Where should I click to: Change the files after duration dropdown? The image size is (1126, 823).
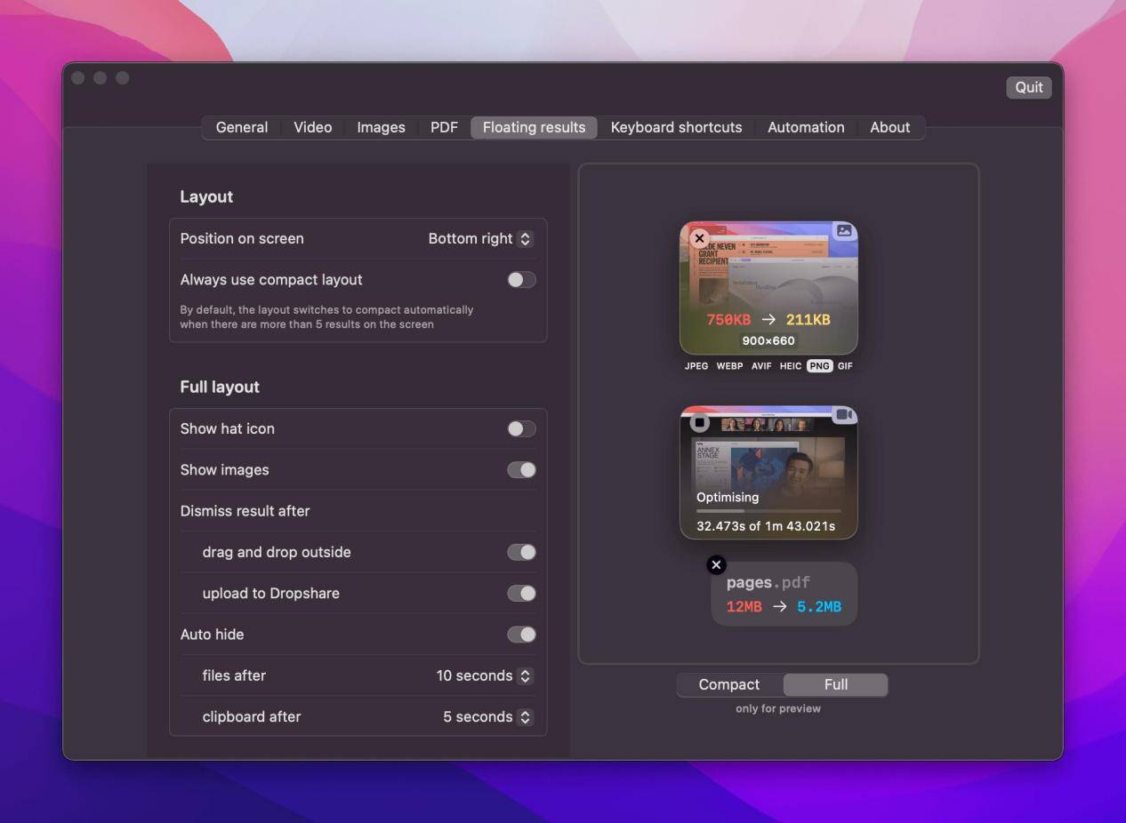[x=485, y=676]
